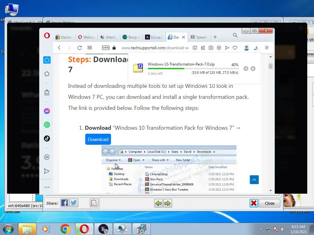Viewport: 314px width, 235px height.
Task: Open the Opera menu logo
Action: 47,36
